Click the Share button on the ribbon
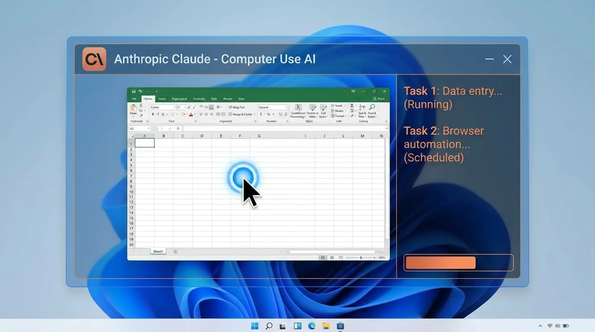Screen dimensions: 595x332 pyautogui.click(x=379, y=99)
